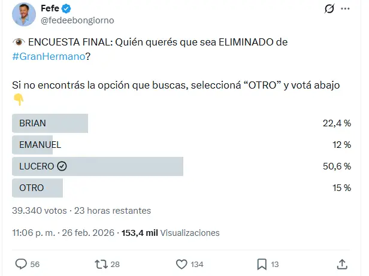Open the three-dot more options menu
Viewport: 369px width, 276px height.
pyautogui.click(x=346, y=9)
